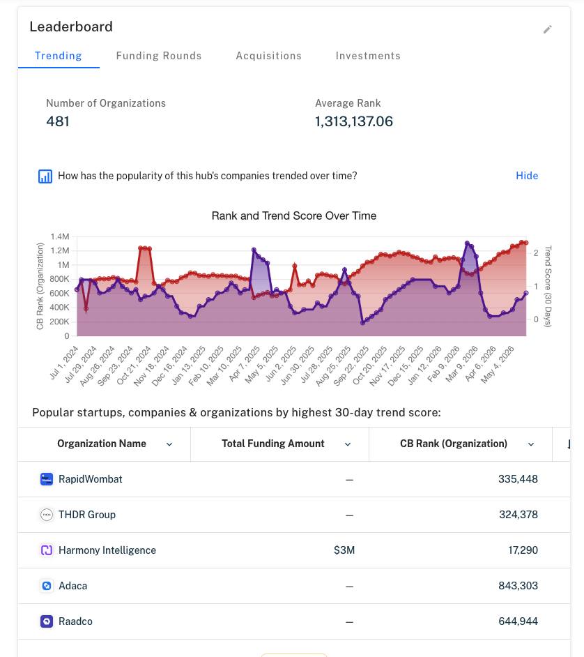This screenshot has height=657, width=584.
Task: Open the Raadco organization link
Action: 75,621
